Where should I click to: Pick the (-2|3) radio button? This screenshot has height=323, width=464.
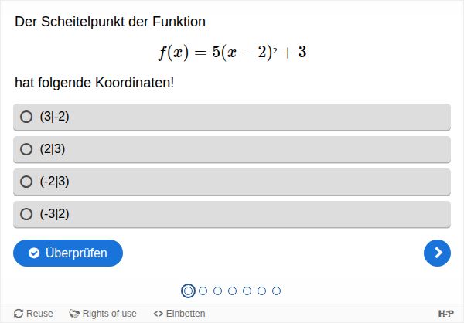(x=26, y=182)
